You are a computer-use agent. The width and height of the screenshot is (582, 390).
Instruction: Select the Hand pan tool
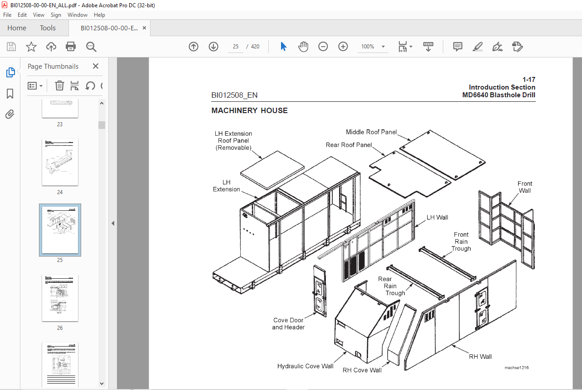click(x=303, y=47)
